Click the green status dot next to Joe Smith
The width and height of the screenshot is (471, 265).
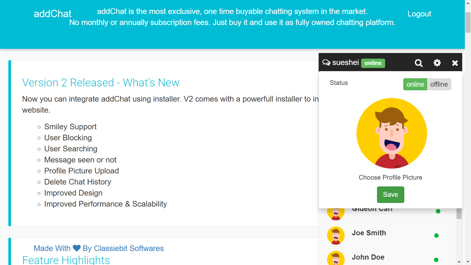pyautogui.click(x=436, y=236)
